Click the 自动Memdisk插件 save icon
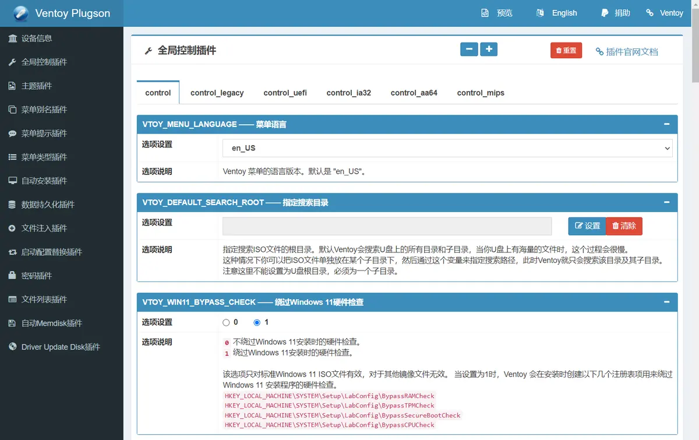The width and height of the screenshot is (699, 440). tap(12, 323)
